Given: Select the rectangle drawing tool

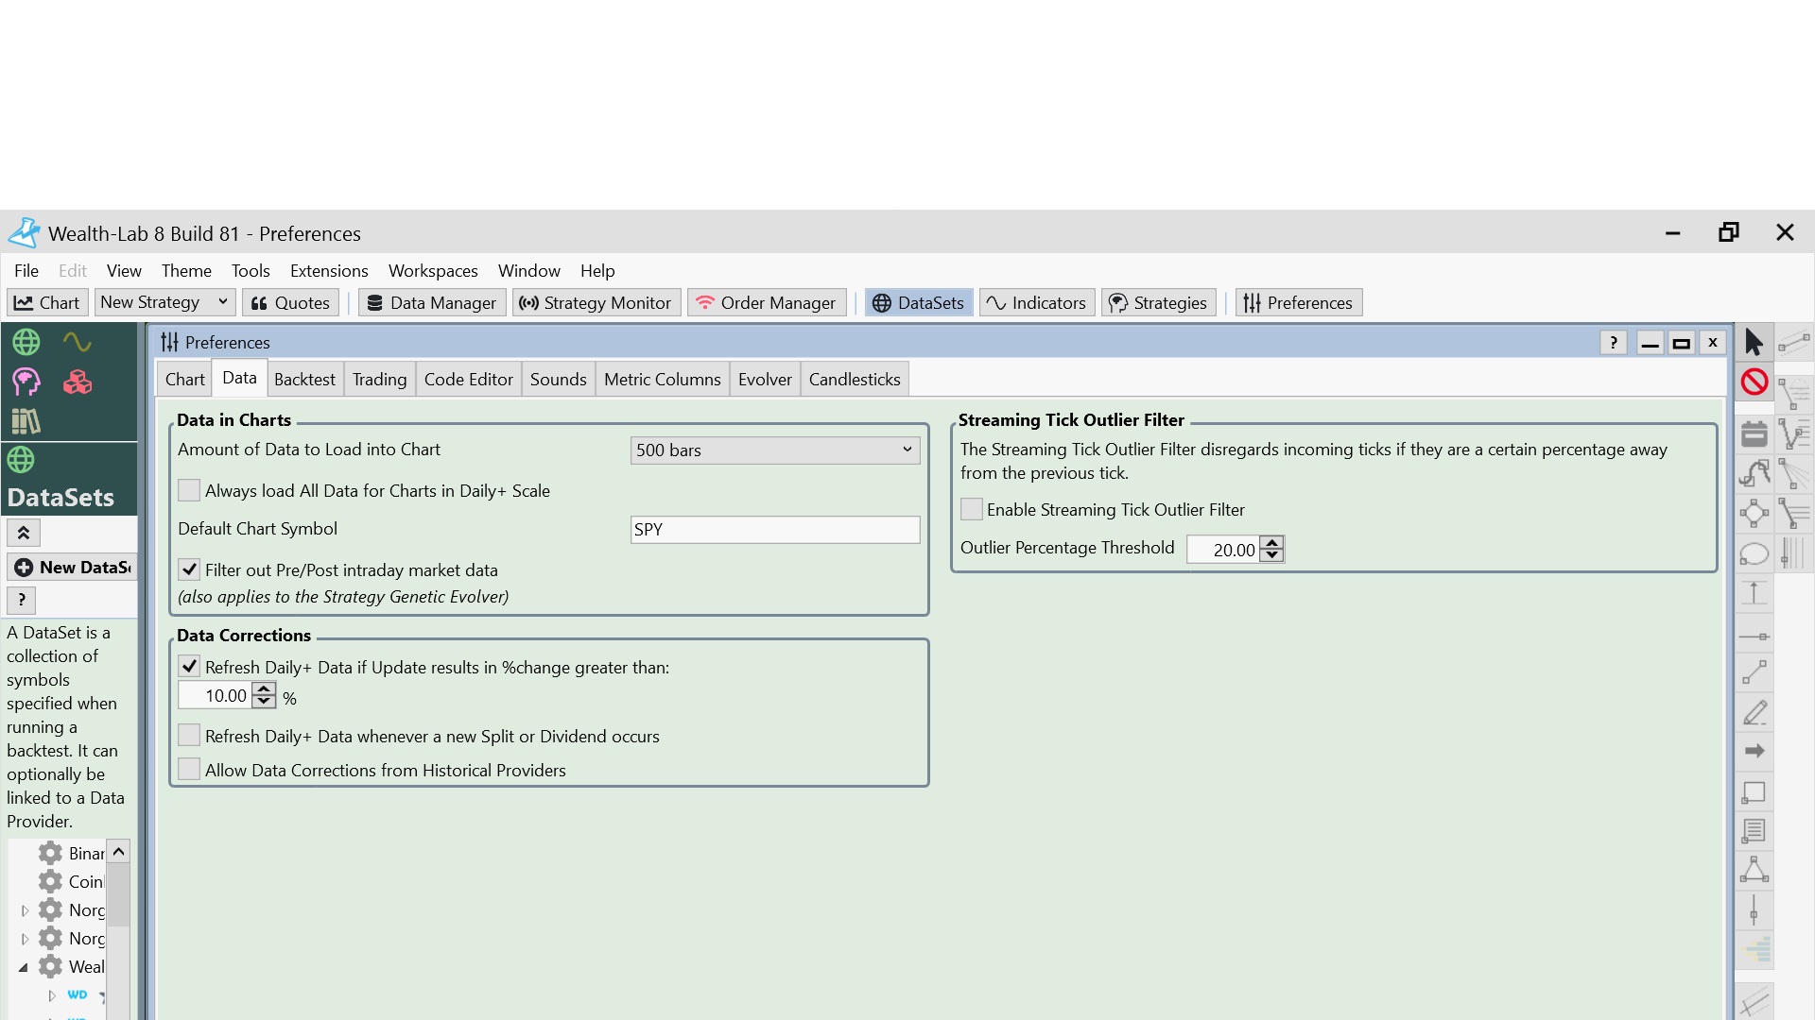Looking at the screenshot, I should pyautogui.click(x=1754, y=792).
